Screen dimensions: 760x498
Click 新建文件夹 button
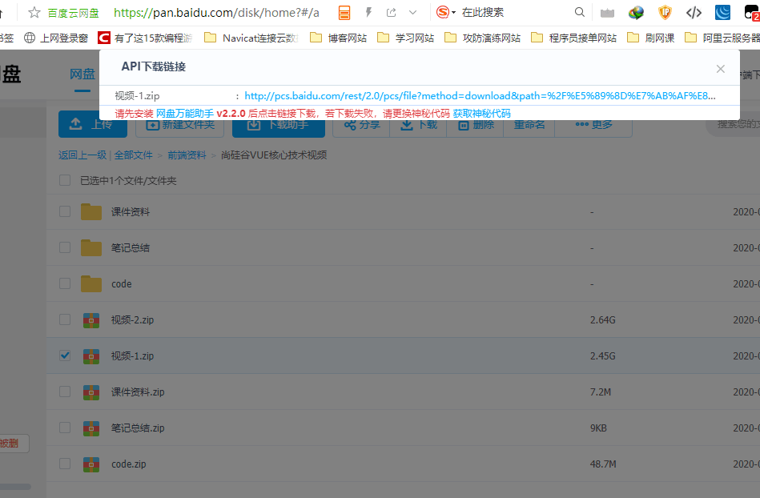coord(181,125)
